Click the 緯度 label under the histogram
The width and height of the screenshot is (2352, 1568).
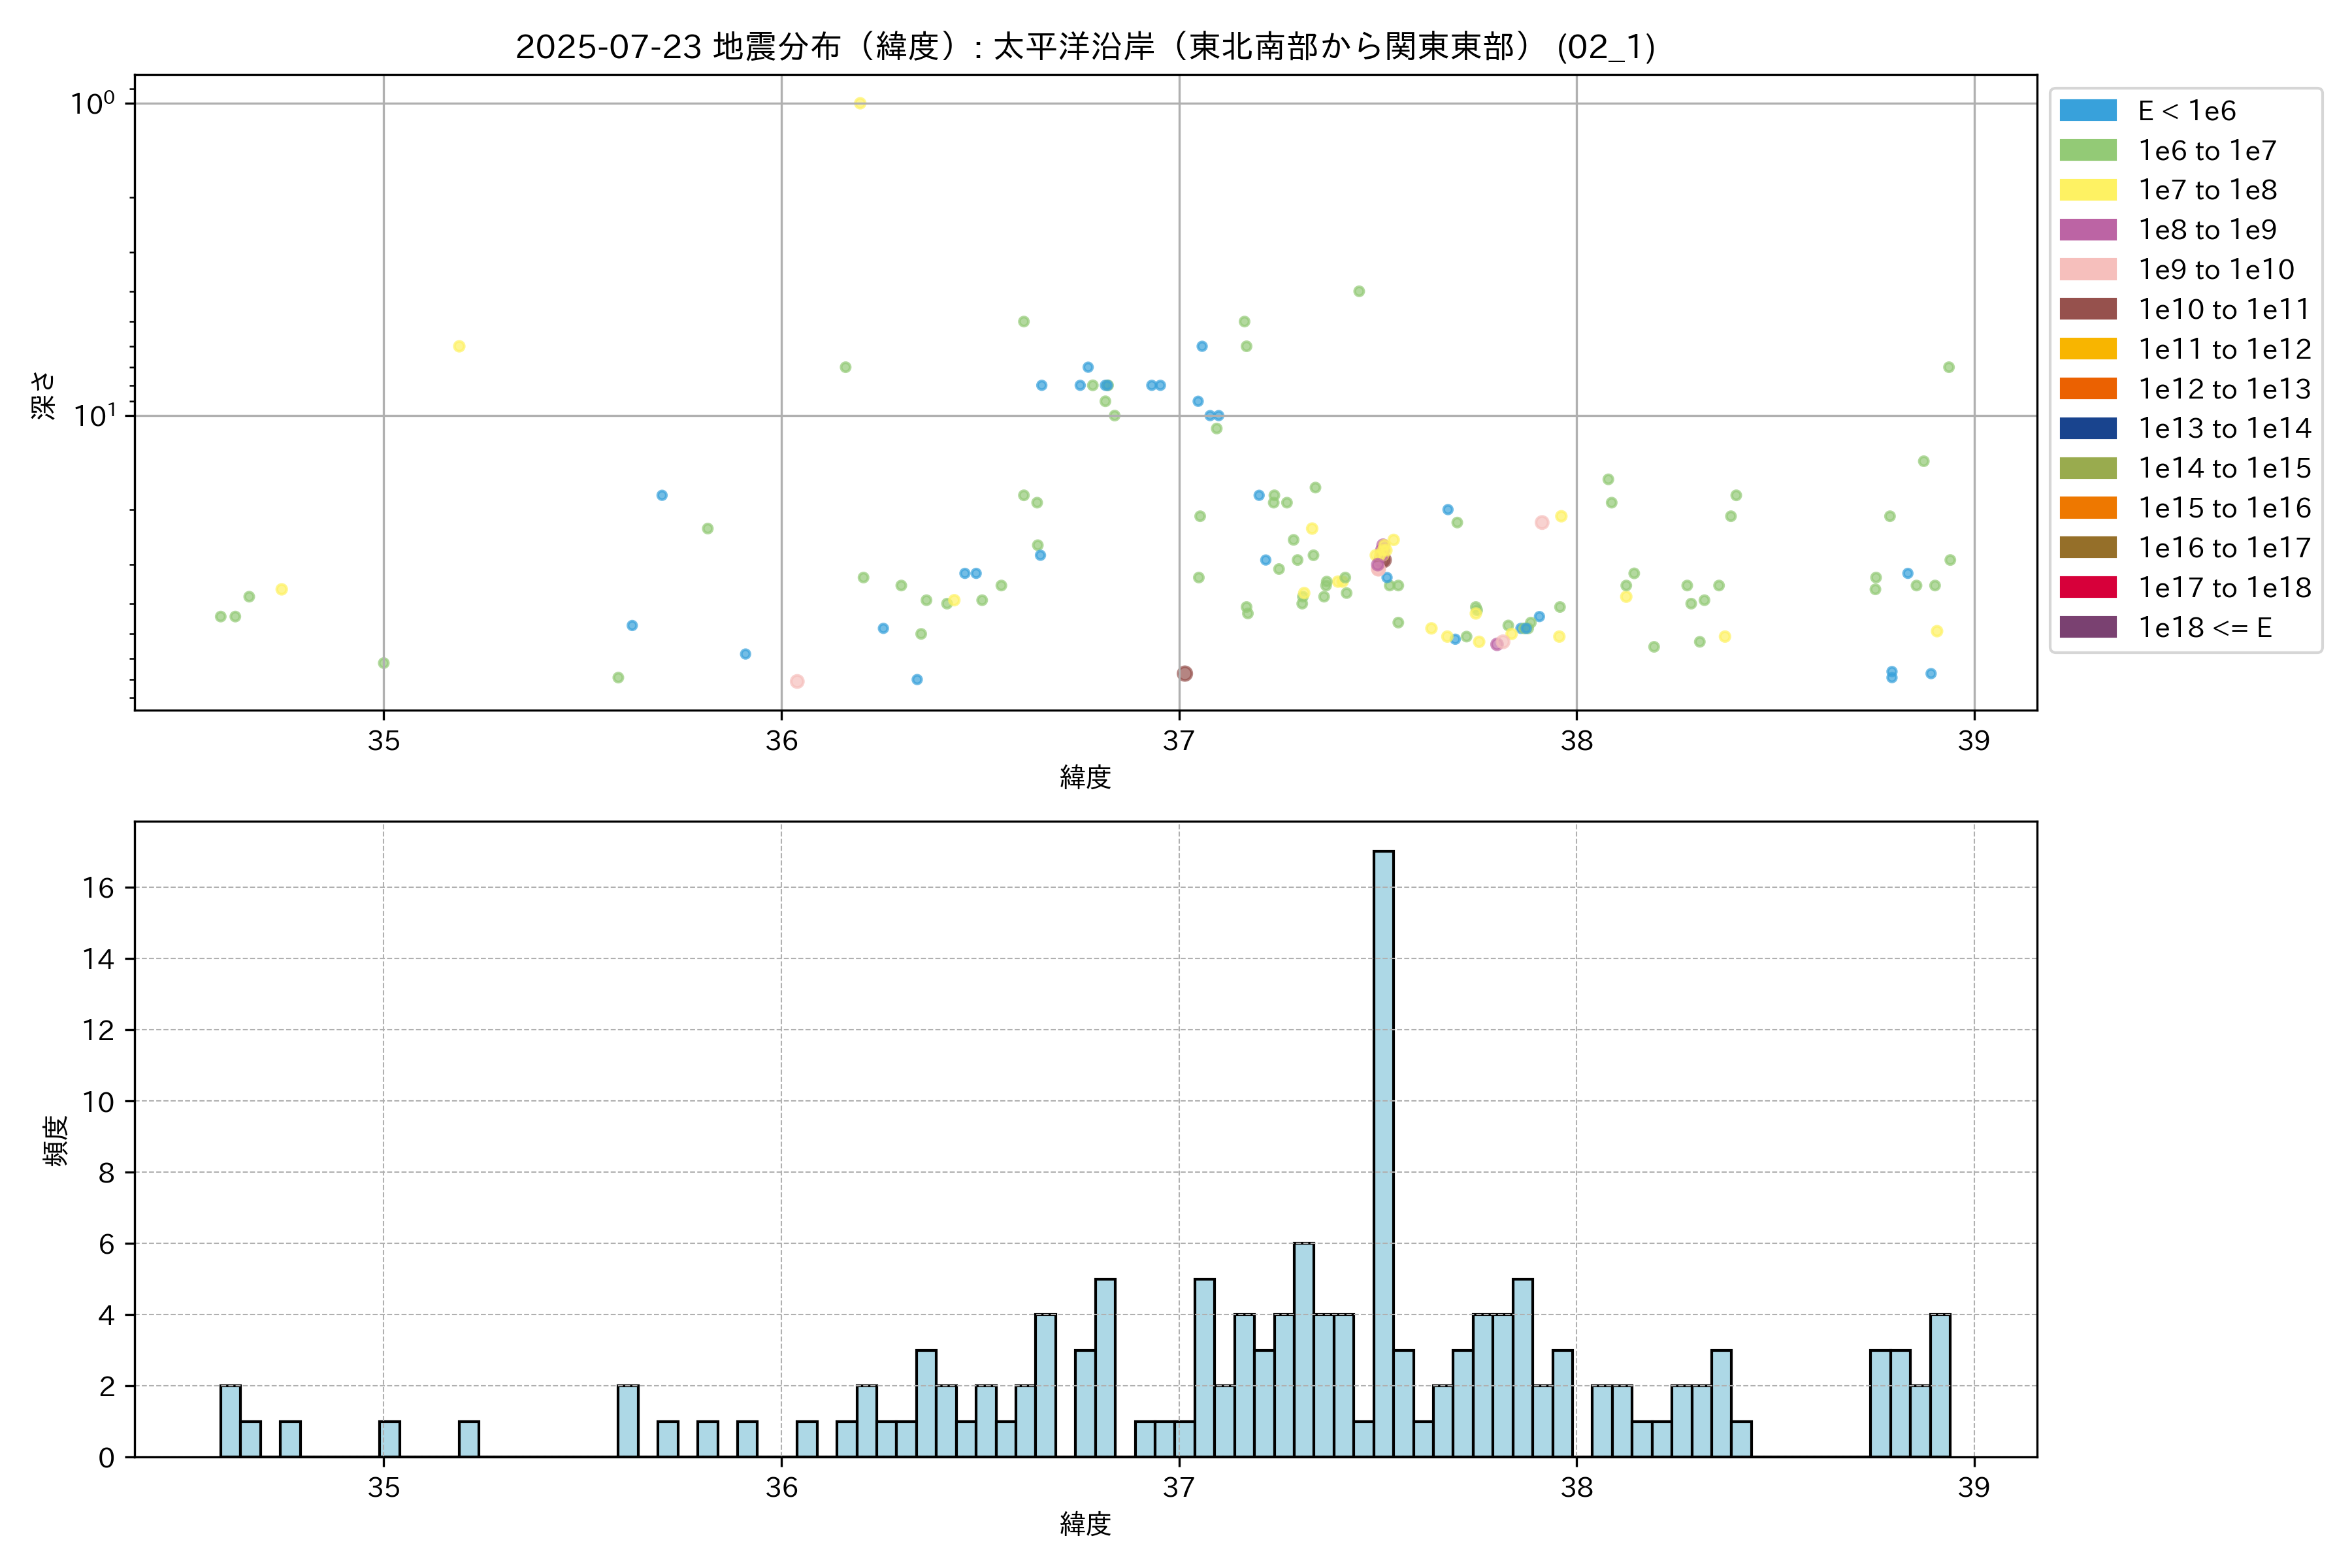[1085, 1524]
